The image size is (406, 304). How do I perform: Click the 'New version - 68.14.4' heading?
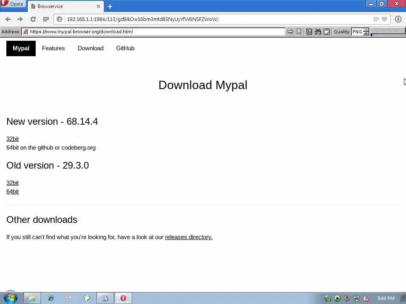[52, 122]
